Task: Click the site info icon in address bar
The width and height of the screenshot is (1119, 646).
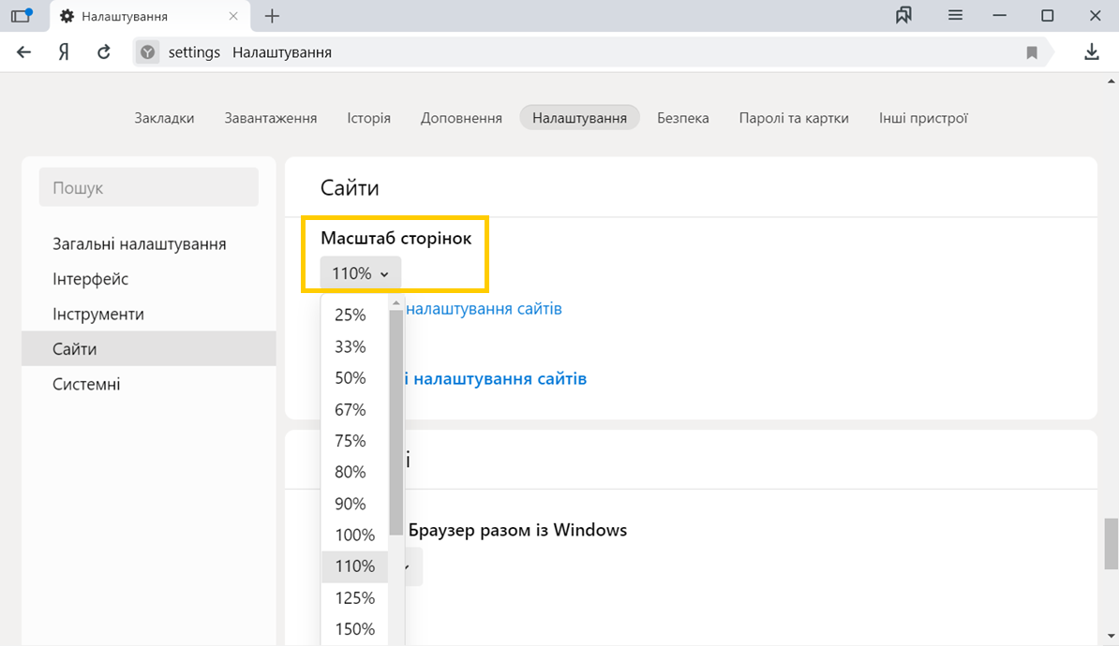Action: [148, 52]
